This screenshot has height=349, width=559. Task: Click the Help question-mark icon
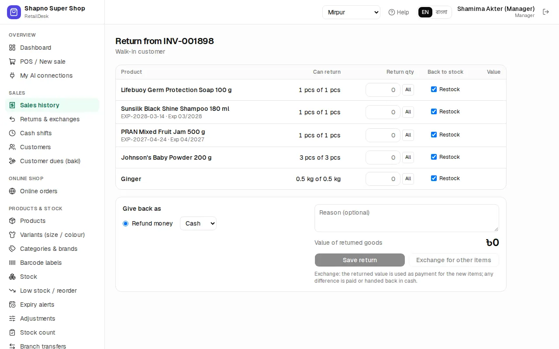click(x=392, y=12)
